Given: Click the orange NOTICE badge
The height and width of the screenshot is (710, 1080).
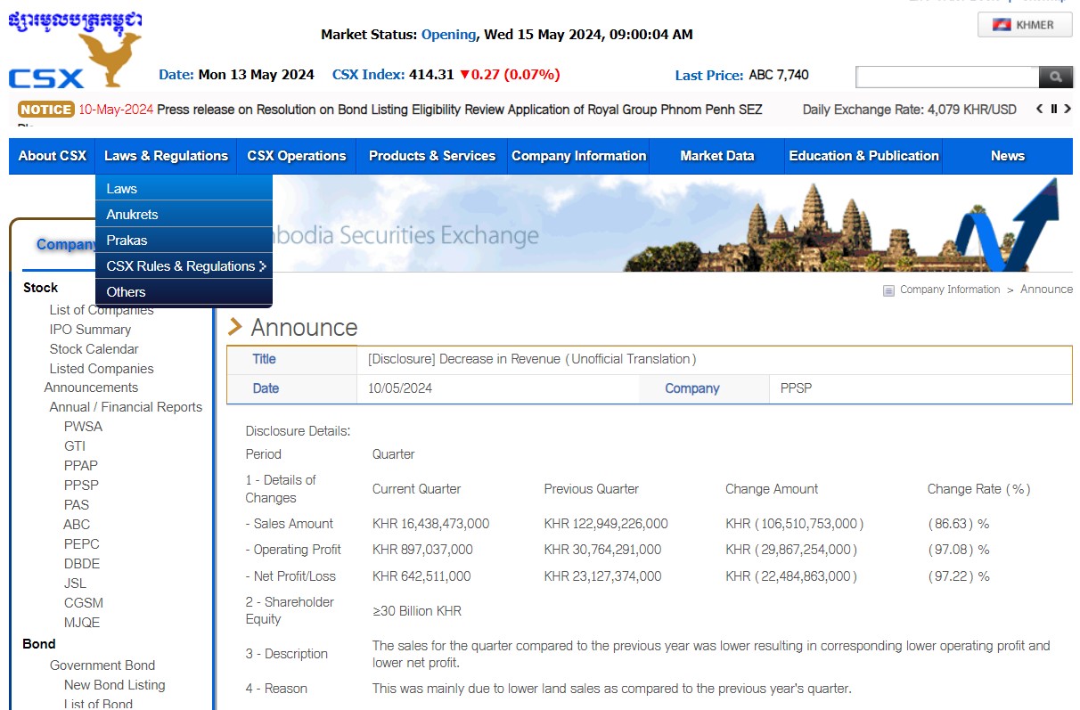Looking at the screenshot, I should pyautogui.click(x=45, y=110).
